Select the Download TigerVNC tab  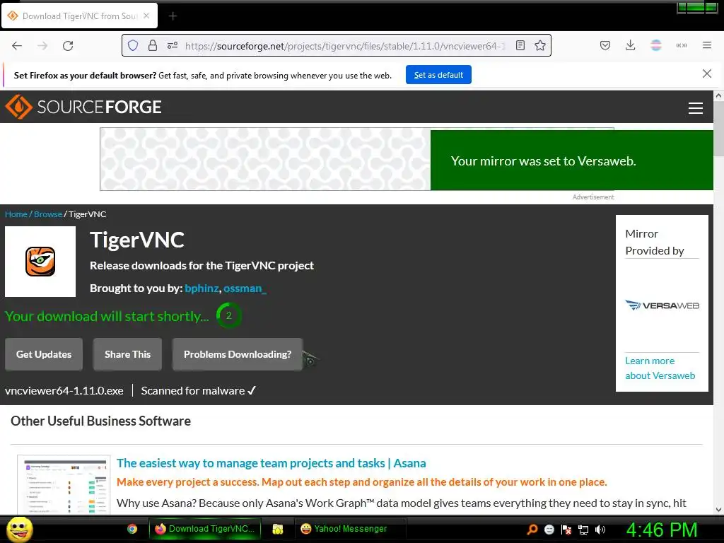click(79, 16)
